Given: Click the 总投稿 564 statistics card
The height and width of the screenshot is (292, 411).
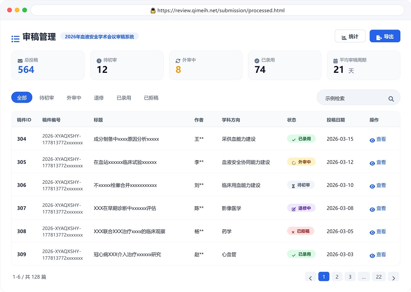Looking at the screenshot, I should coord(48,65).
